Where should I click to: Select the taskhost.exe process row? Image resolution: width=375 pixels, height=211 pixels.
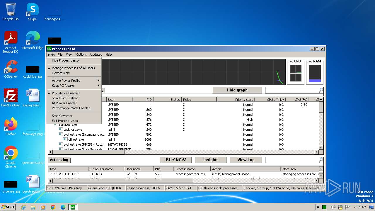pyautogui.click(x=183, y=130)
